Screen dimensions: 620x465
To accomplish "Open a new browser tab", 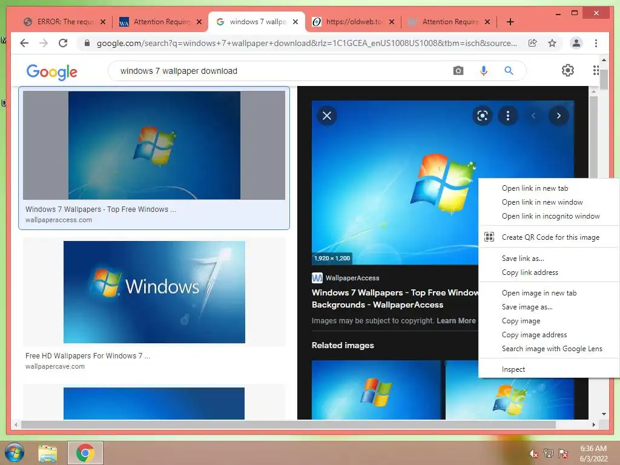I will pyautogui.click(x=510, y=22).
